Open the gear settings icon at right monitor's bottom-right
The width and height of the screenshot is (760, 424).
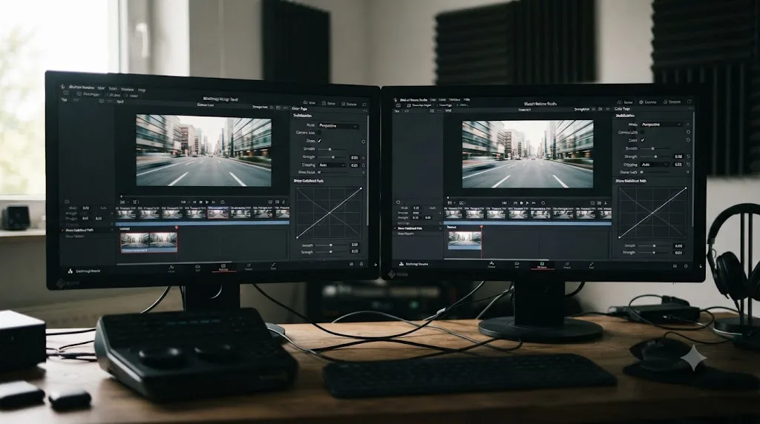tap(686, 265)
